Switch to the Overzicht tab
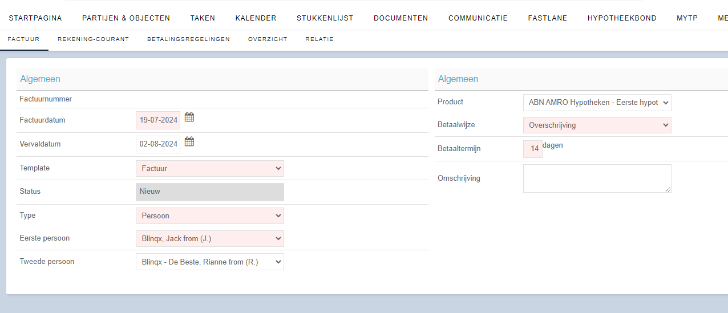Viewport: 728px width, 313px height. [x=268, y=39]
